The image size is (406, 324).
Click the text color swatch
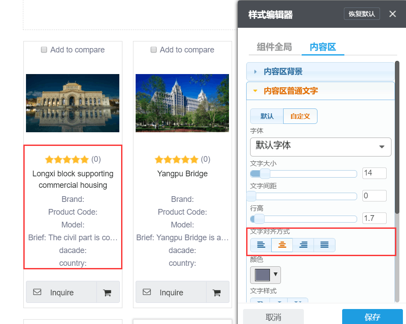tap(262, 274)
